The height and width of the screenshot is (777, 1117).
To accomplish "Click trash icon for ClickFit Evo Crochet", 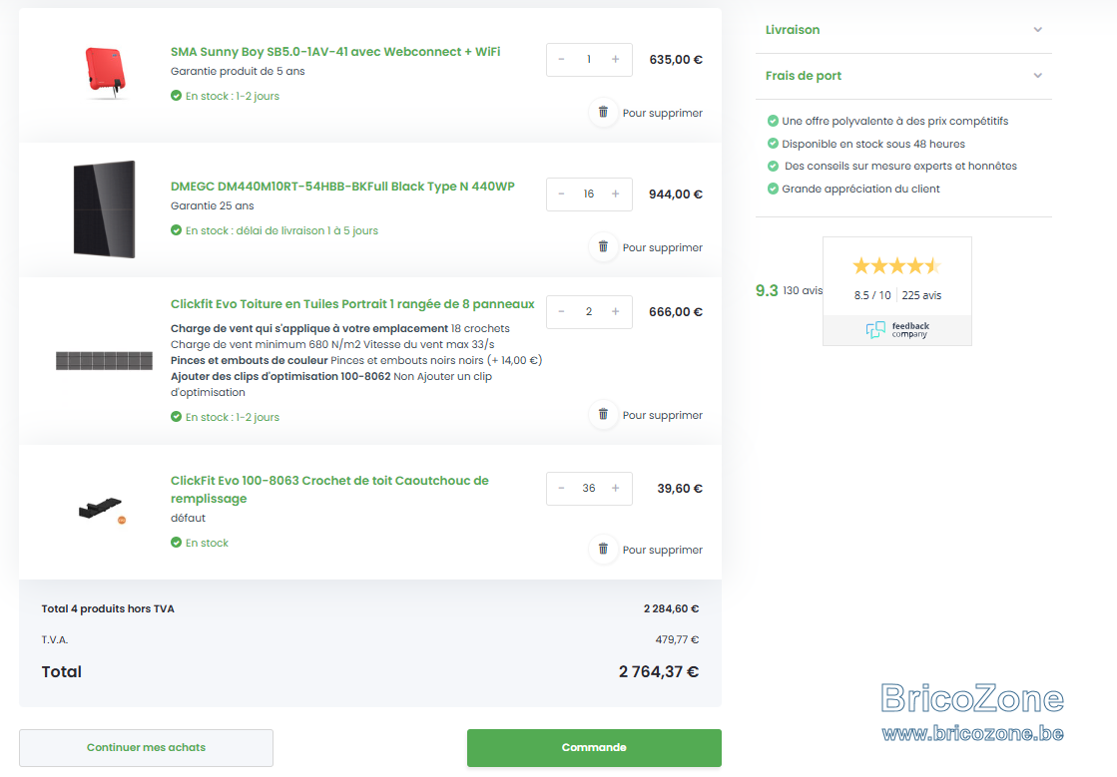I will tap(603, 549).
